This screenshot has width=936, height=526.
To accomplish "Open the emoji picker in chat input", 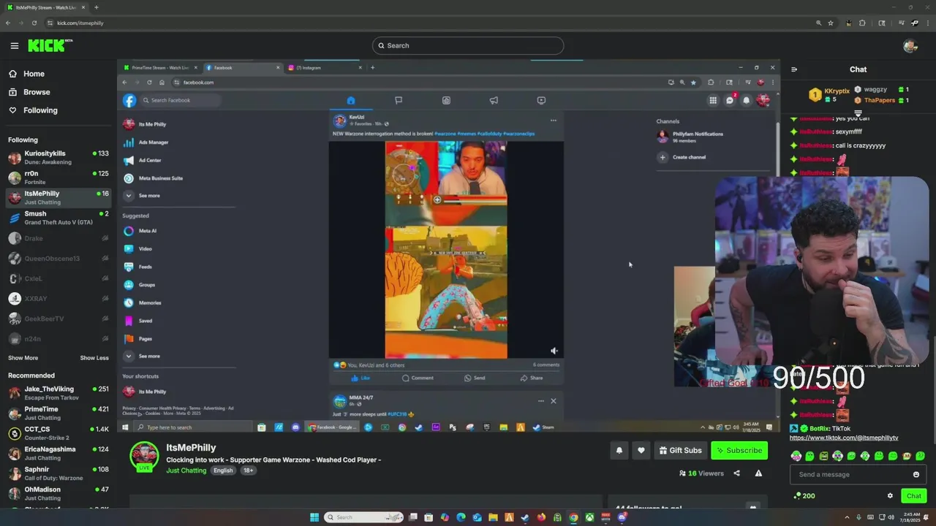I will tap(916, 474).
